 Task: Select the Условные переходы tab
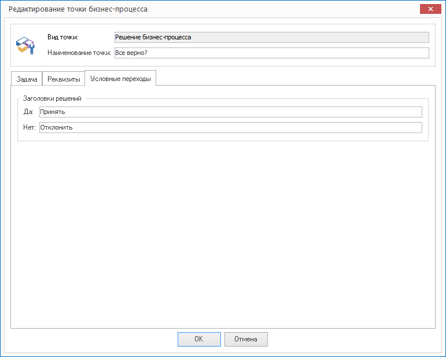[120, 78]
